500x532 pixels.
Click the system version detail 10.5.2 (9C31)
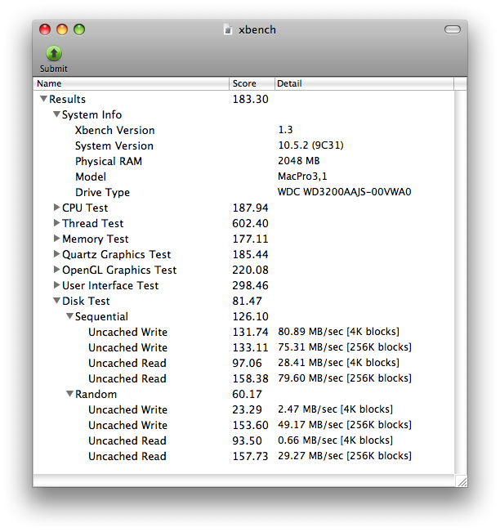pyautogui.click(x=310, y=145)
